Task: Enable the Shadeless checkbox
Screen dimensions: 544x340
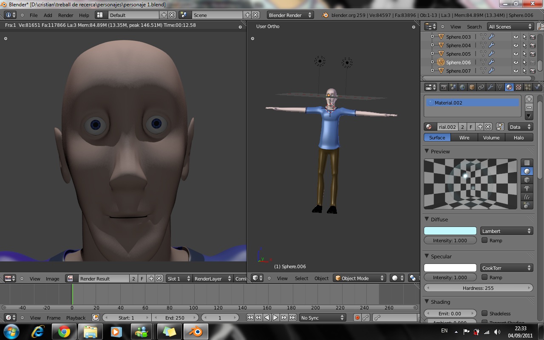Action: tap(484, 313)
